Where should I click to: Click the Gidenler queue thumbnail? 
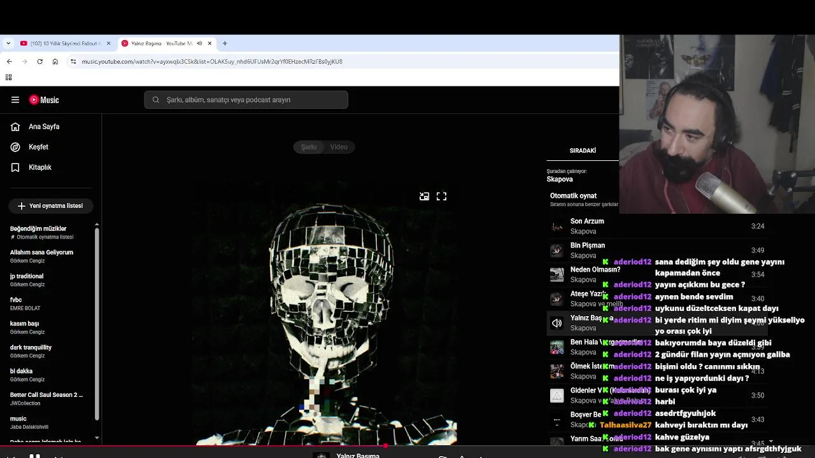[557, 396]
